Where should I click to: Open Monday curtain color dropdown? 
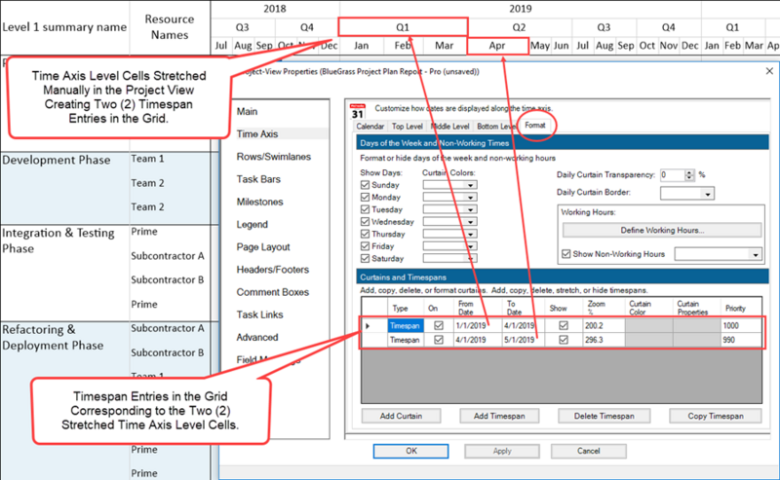tap(471, 198)
